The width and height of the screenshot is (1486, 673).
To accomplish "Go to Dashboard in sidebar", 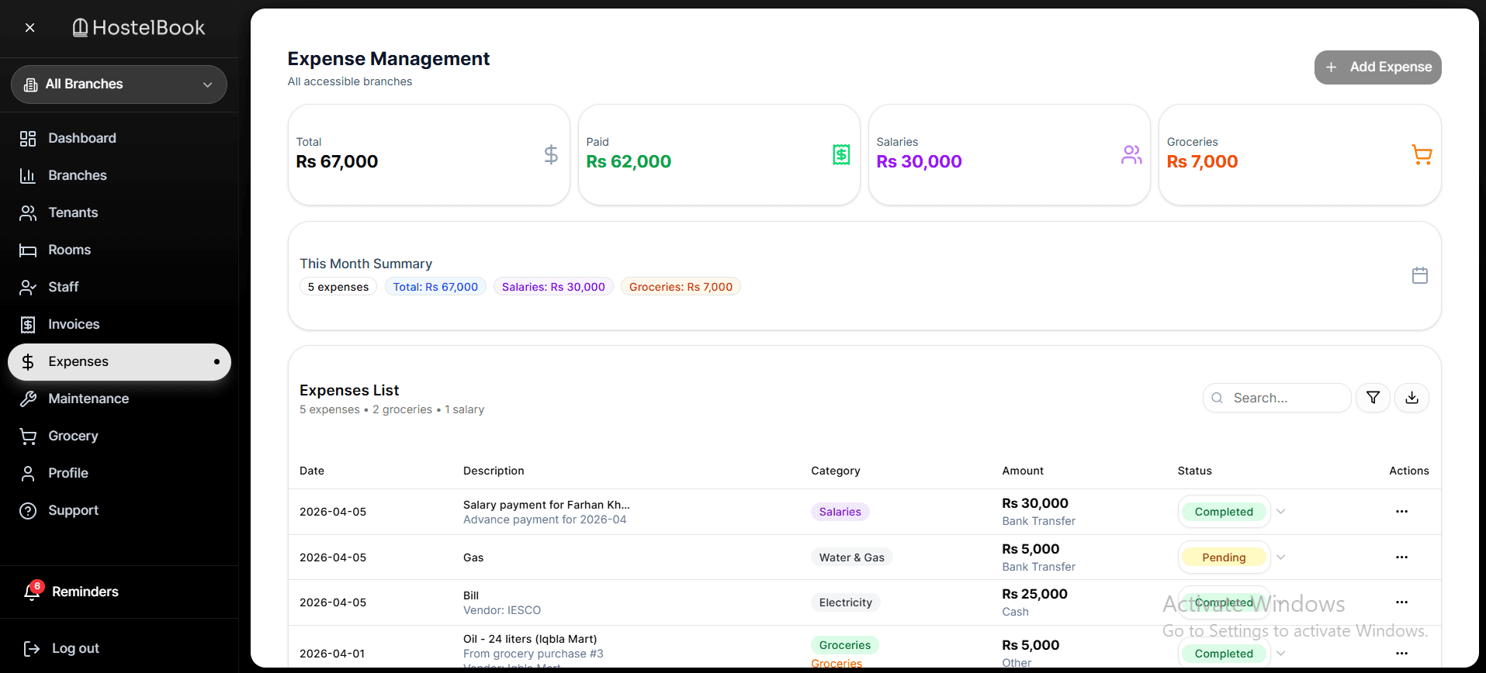I will pos(119,138).
